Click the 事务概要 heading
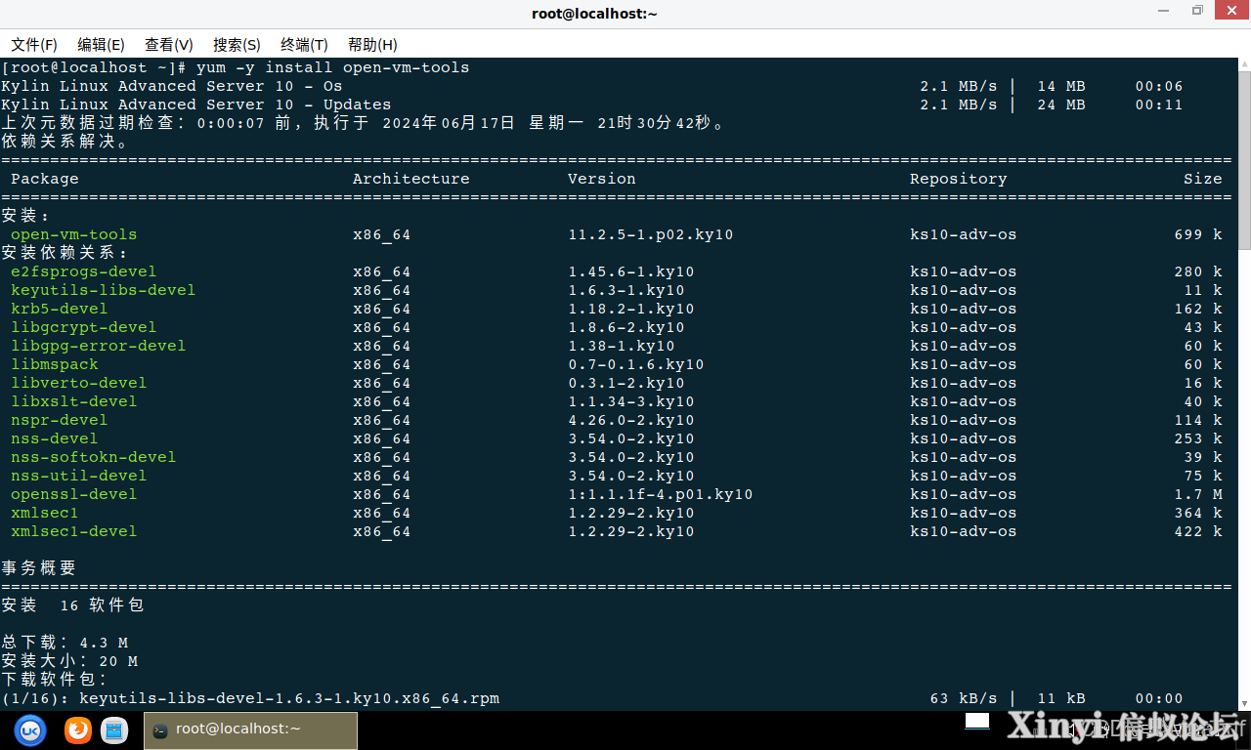The image size is (1251, 750). (38, 568)
